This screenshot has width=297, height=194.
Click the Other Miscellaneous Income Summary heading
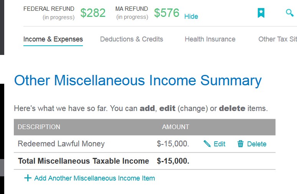[137, 81]
